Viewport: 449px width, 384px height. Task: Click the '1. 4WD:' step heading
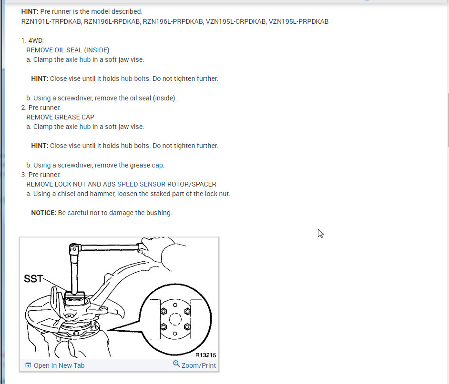[32, 40]
